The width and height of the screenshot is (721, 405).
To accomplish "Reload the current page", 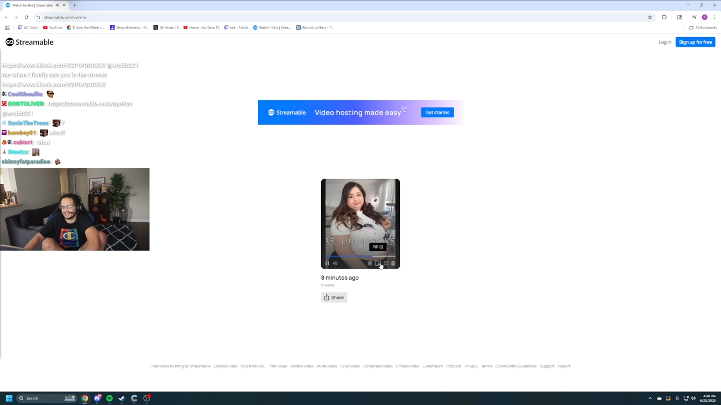I will tap(26, 17).
